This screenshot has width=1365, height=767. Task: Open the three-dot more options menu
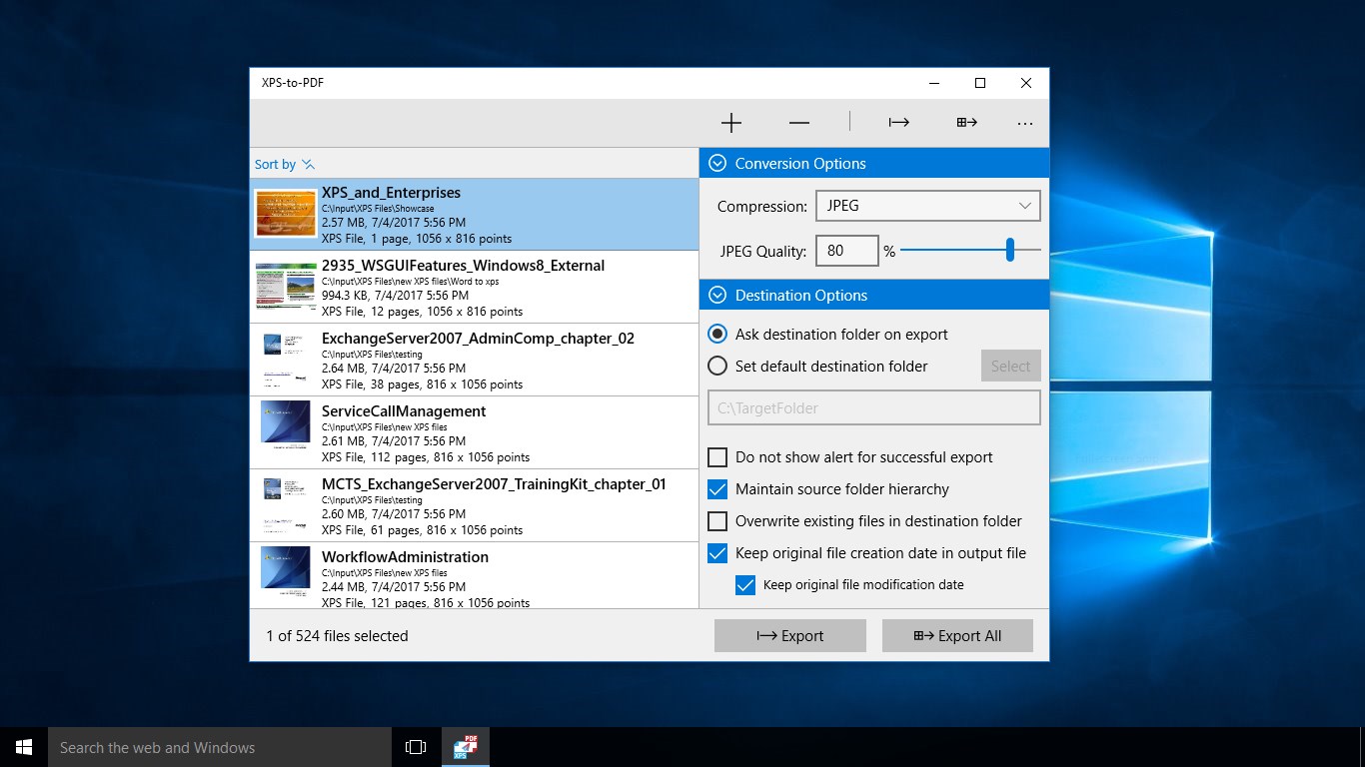click(x=1024, y=123)
